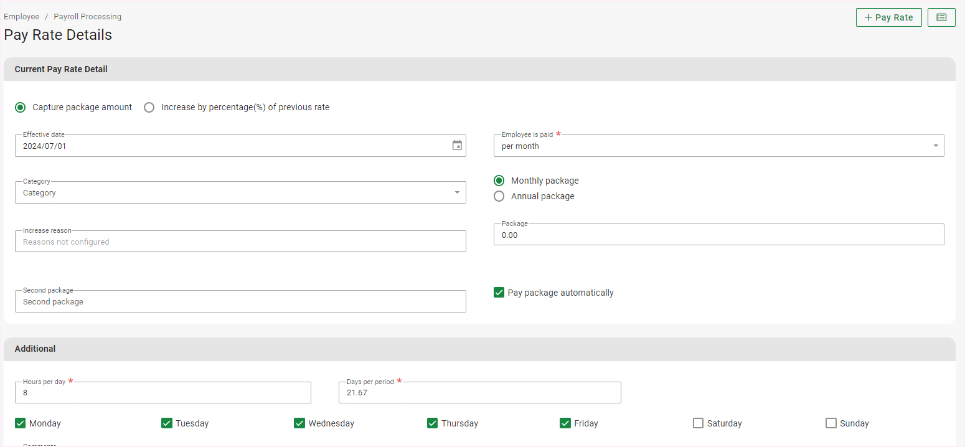Uncheck Pay package automatically checkbox

pyautogui.click(x=499, y=293)
